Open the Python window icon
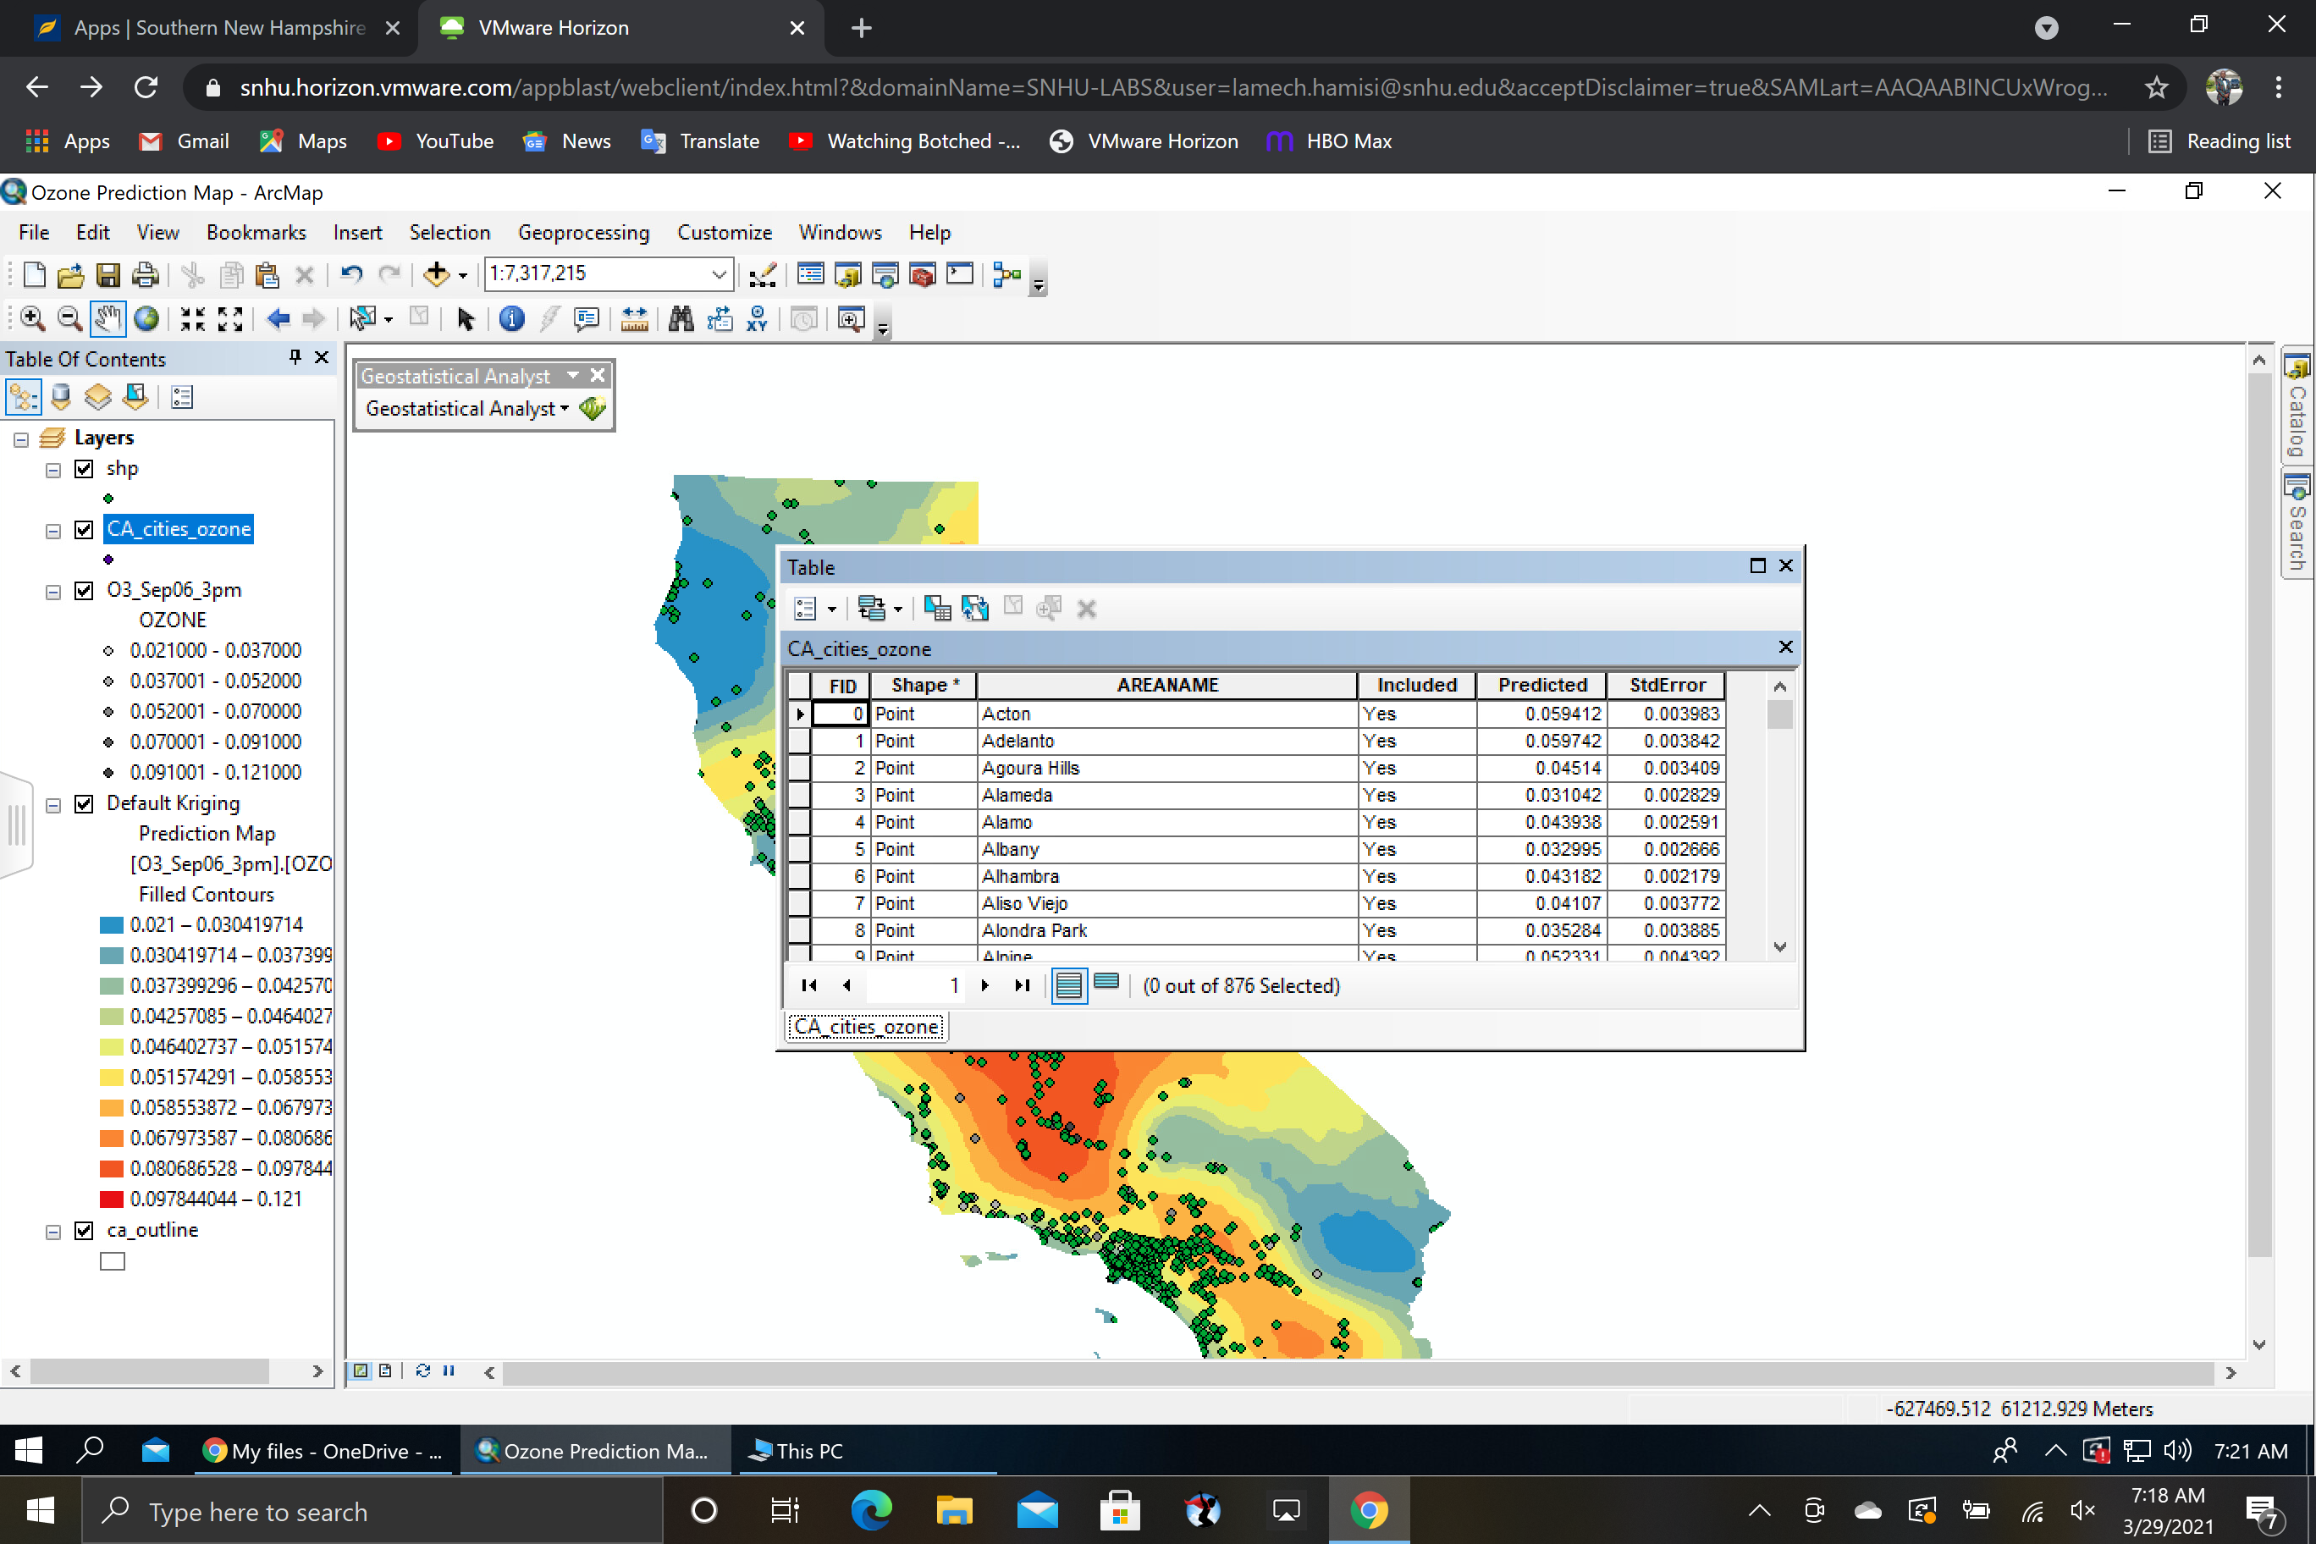This screenshot has height=1544, width=2316. 960,275
